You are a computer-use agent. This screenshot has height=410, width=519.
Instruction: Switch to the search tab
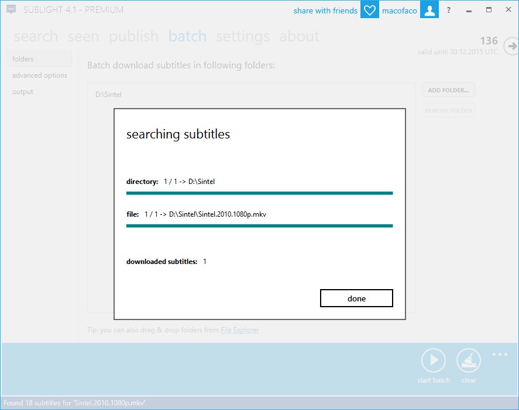[36, 36]
